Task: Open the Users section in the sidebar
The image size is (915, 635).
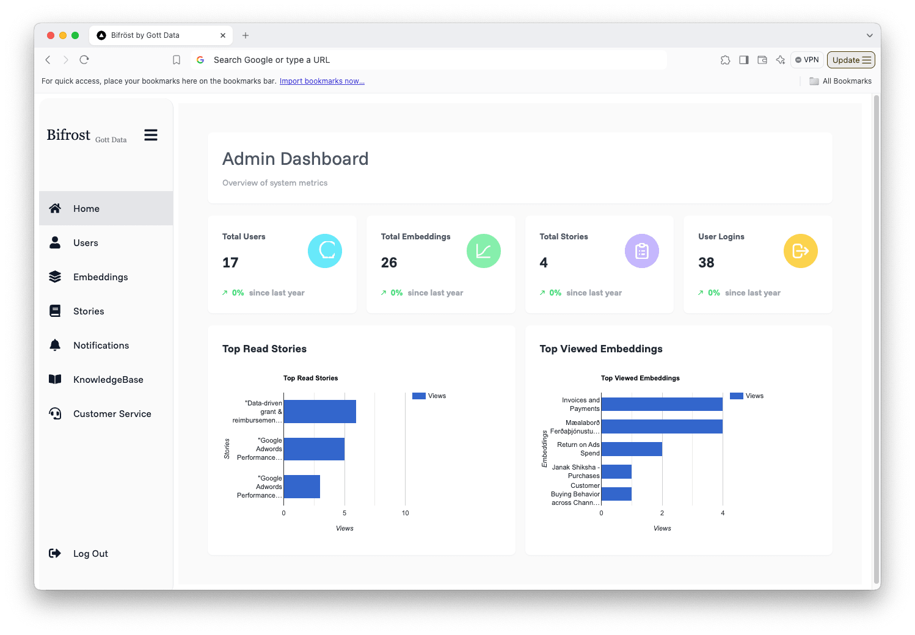Action: (55, 242)
